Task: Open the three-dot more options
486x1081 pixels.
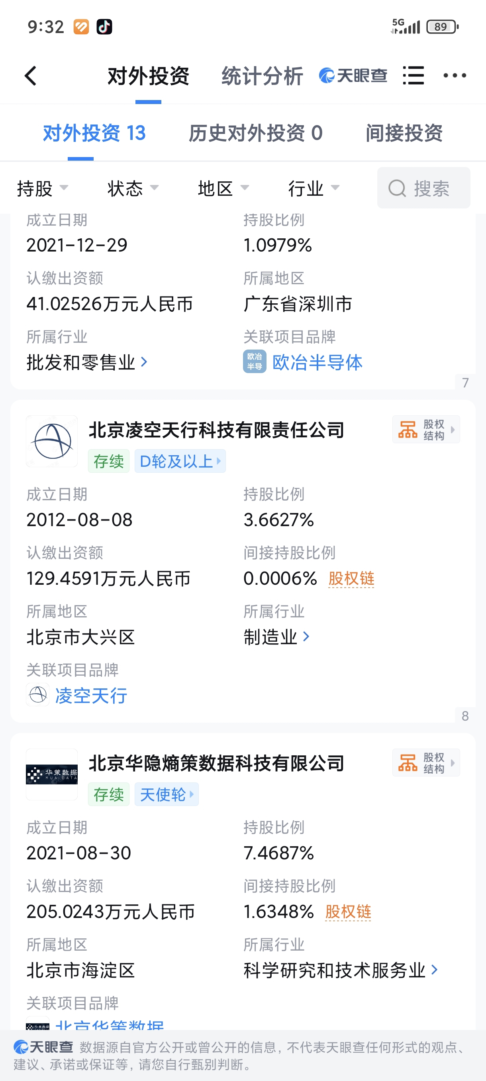Action: [x=455, y=76]
